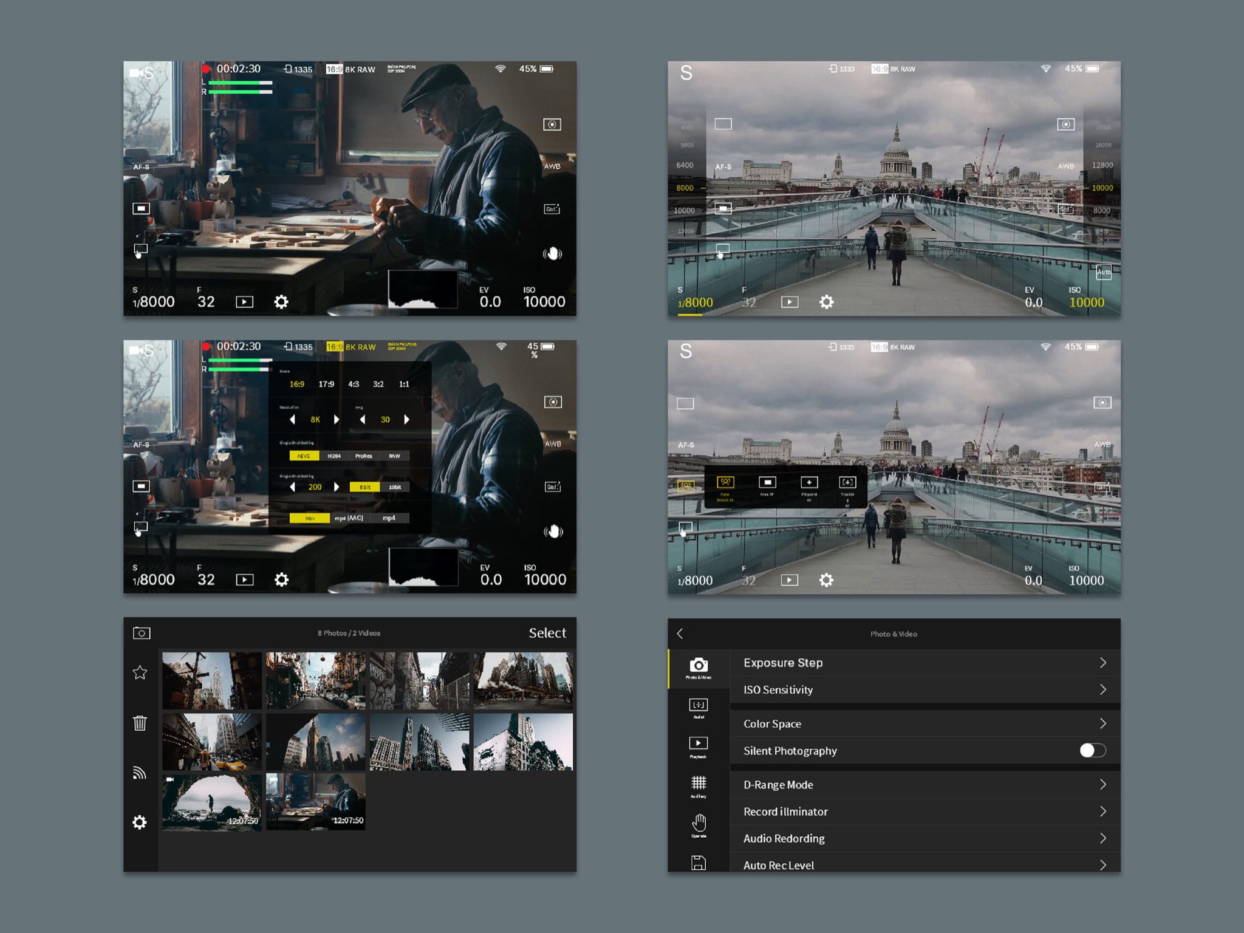Select the H264 codec option
Screen dimensions: 1244x933
pyautogui.click(x=334, y=456)
